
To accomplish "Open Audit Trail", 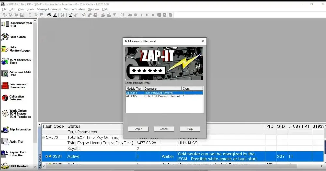I will tap(12, 141).
